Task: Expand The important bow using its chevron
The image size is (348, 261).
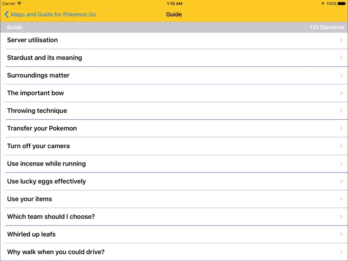Action: point(341,93)
